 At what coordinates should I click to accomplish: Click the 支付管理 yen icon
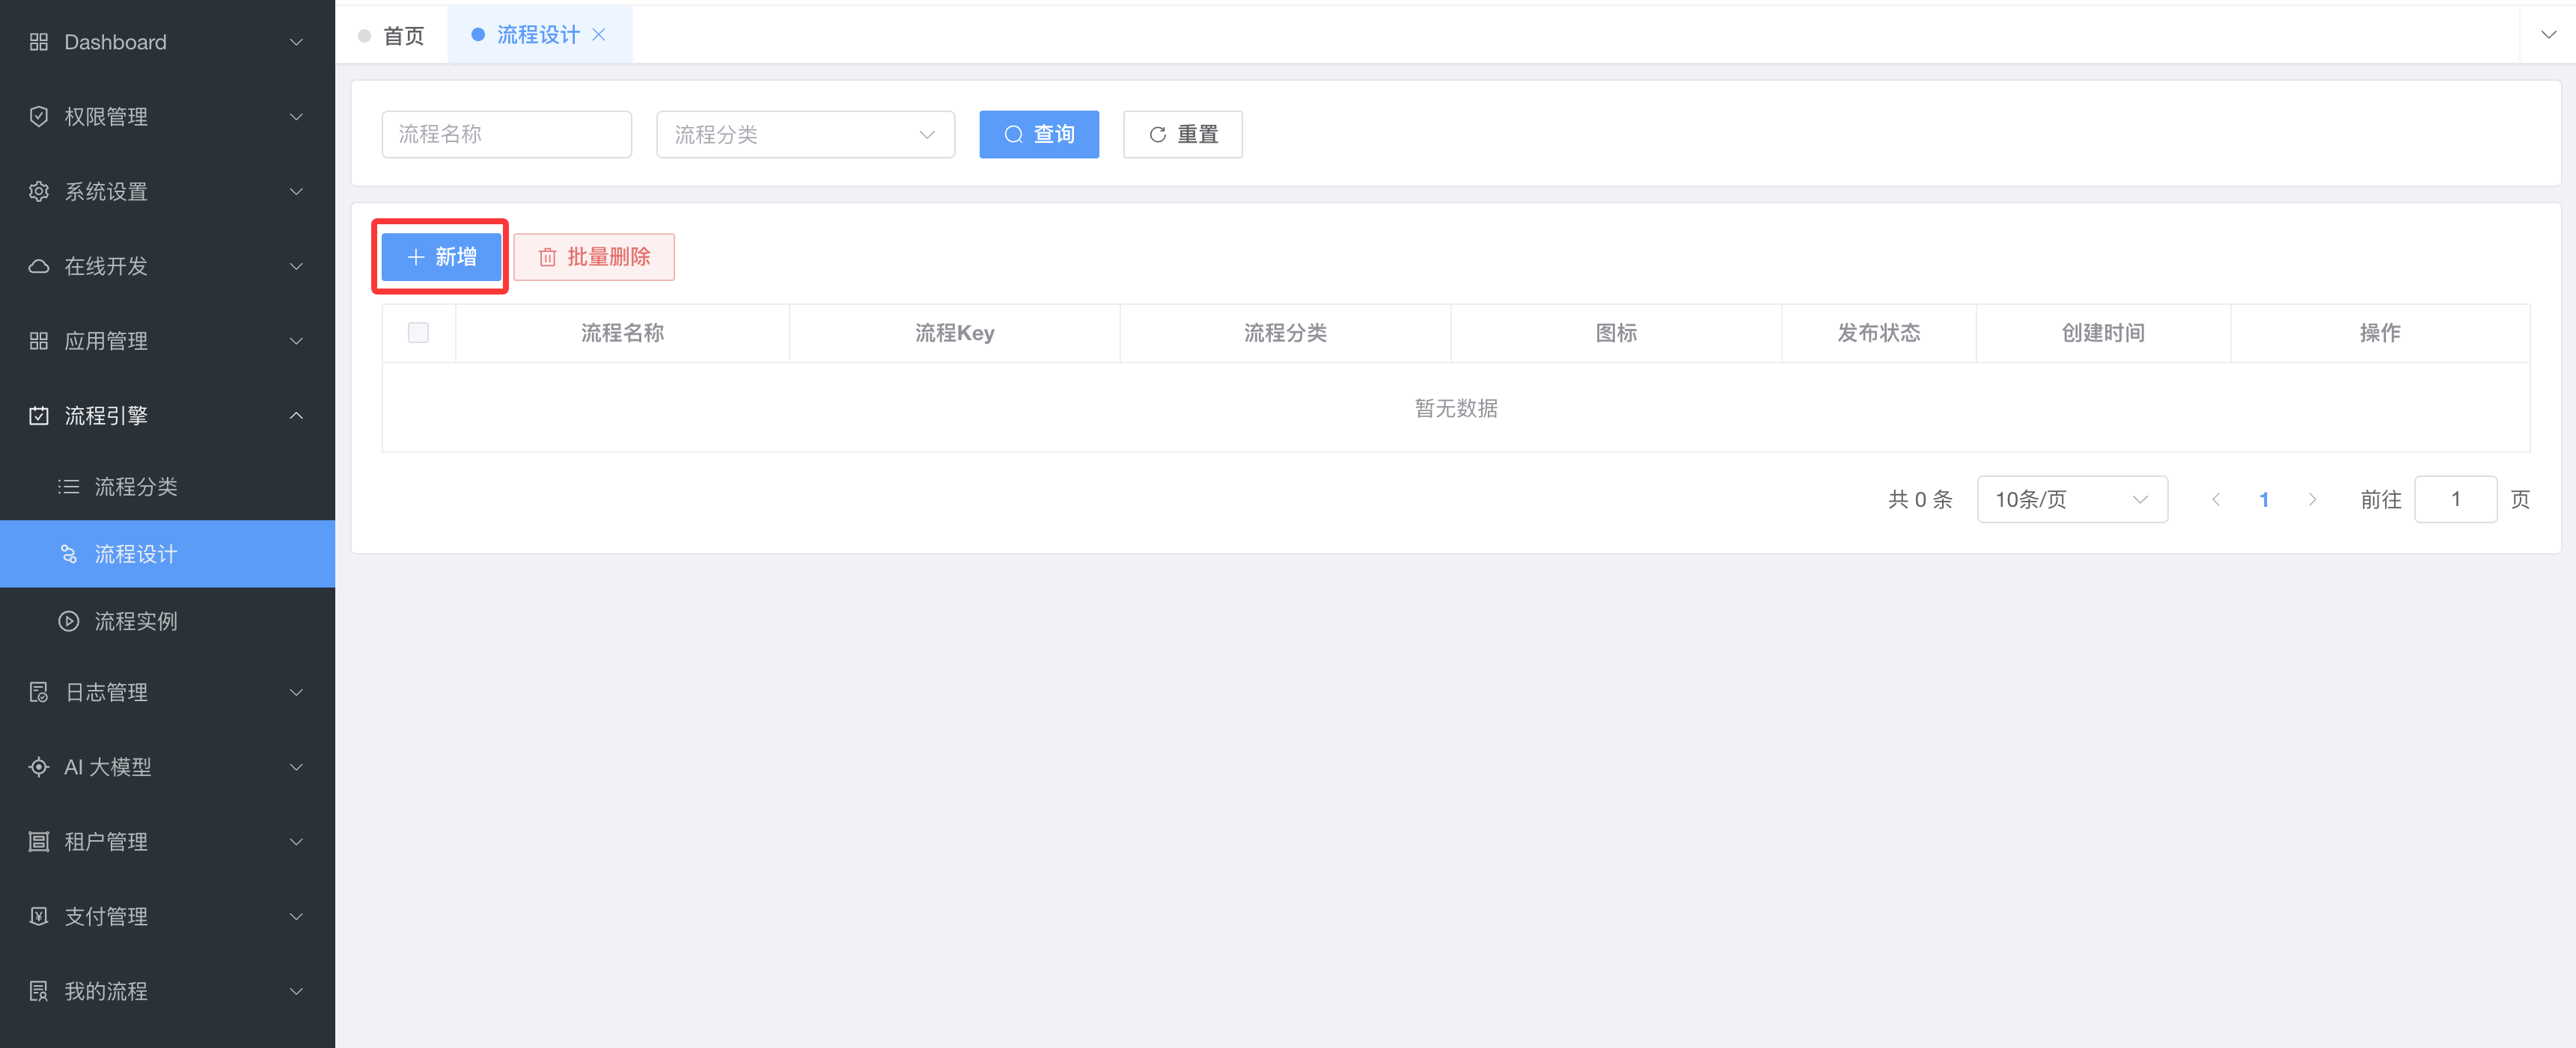click(x=38, y=916)
